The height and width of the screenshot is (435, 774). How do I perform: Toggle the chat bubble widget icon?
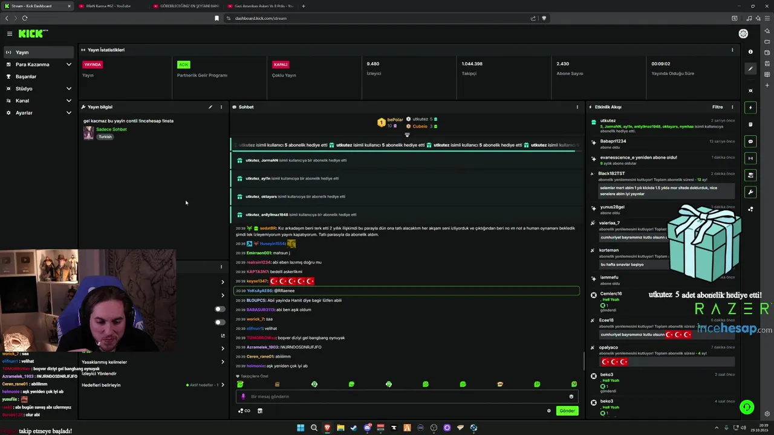point(750,141)
